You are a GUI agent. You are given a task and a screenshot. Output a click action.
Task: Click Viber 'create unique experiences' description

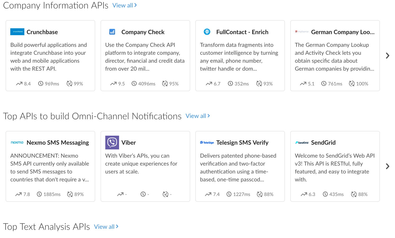pyautogui.click(x=141, y=164)
